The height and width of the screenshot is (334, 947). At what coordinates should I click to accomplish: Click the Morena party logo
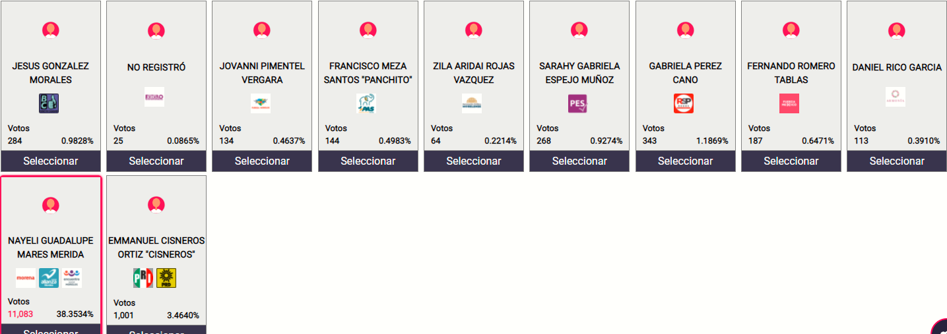click(x=26, y=278)
